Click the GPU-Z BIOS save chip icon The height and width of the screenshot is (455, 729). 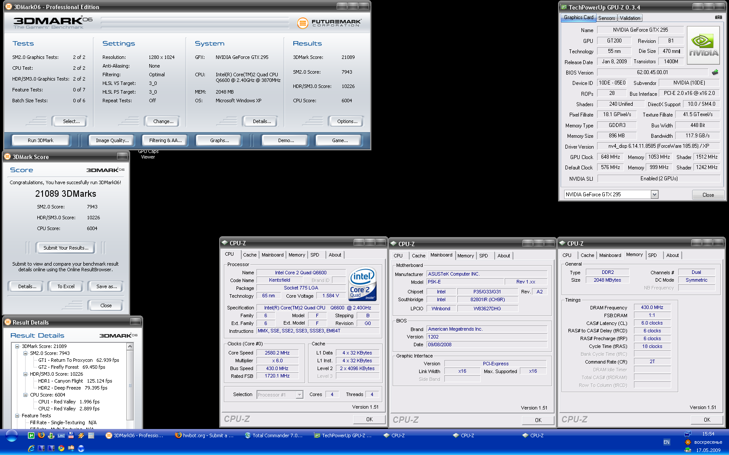click(x=715, y=72)
